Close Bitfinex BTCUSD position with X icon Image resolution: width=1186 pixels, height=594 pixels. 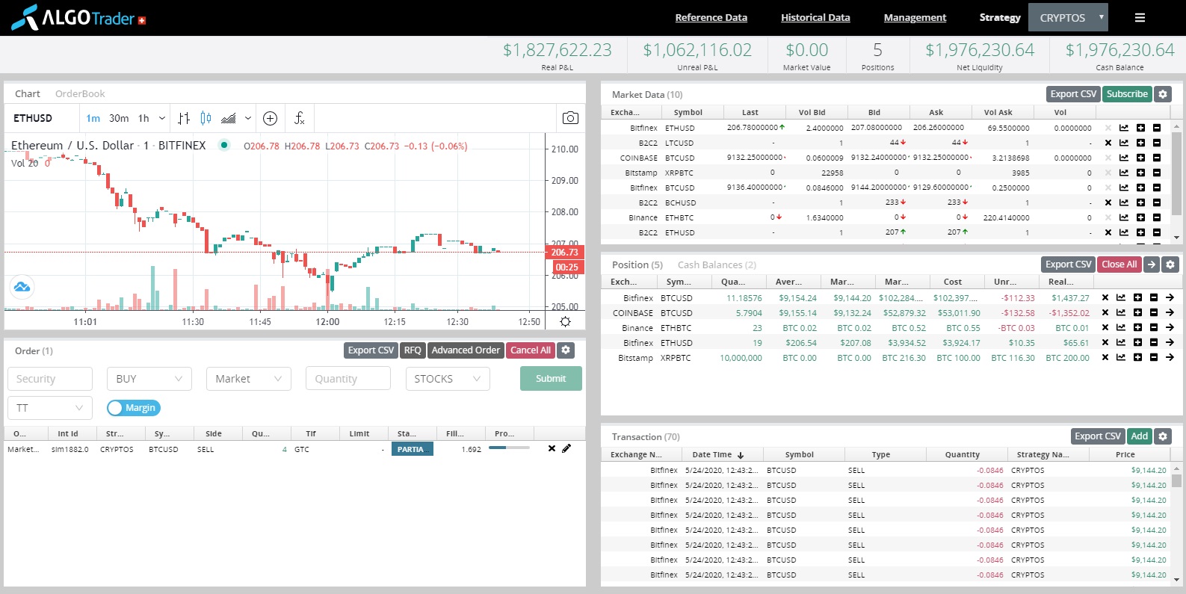tap(1105, 297)
